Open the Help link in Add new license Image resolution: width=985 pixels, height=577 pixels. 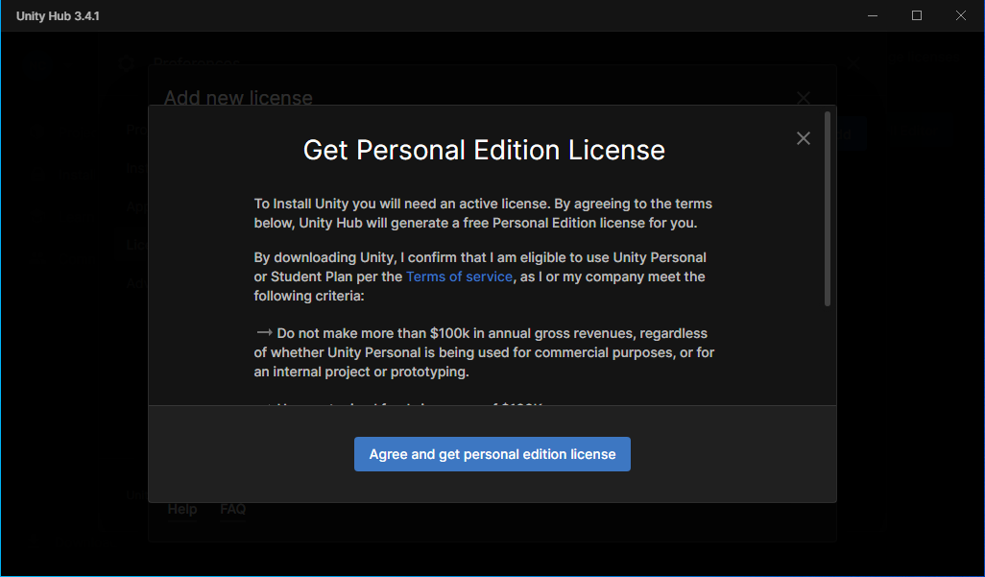[182, 509]
